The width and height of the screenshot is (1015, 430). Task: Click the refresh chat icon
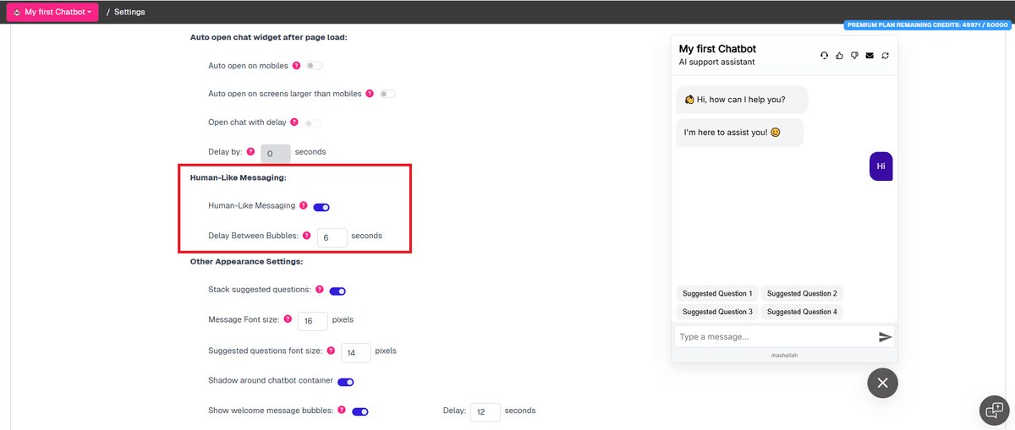885,56
